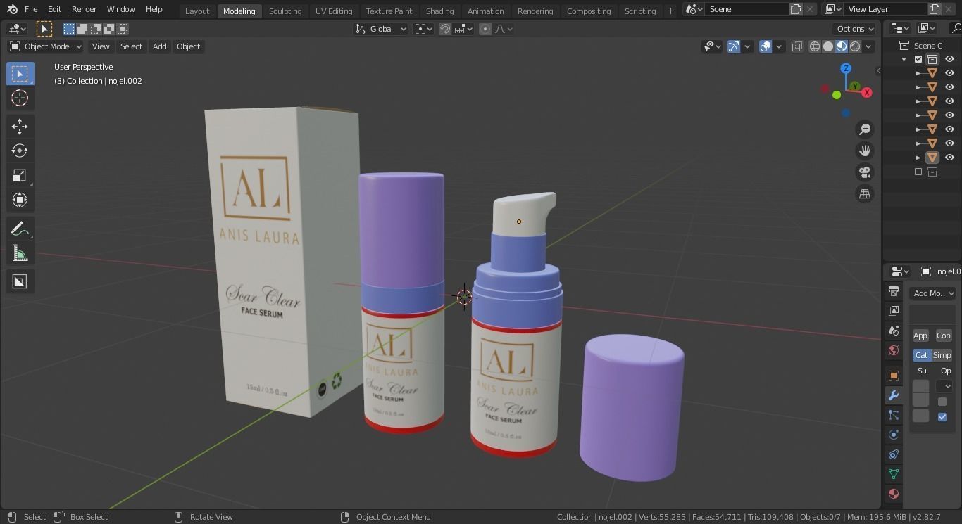Open the Render menu

click(x=84, y=9)
